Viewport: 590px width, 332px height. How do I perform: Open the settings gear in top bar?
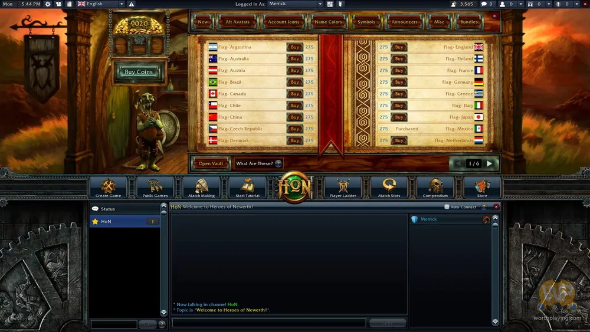[48, 4]
